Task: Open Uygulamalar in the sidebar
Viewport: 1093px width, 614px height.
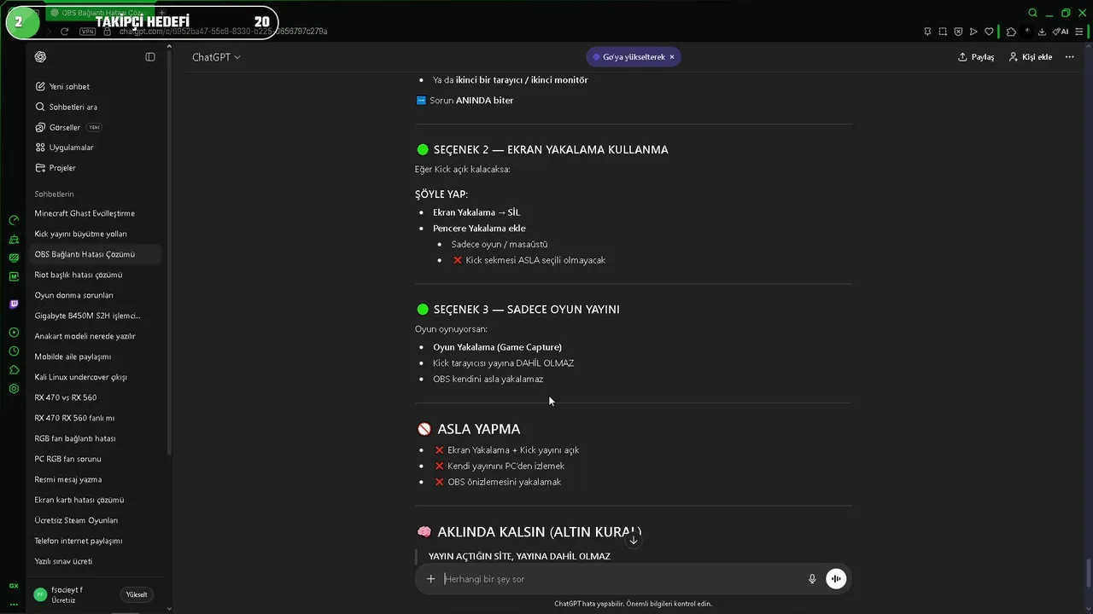Action: (x=64, y=148)
